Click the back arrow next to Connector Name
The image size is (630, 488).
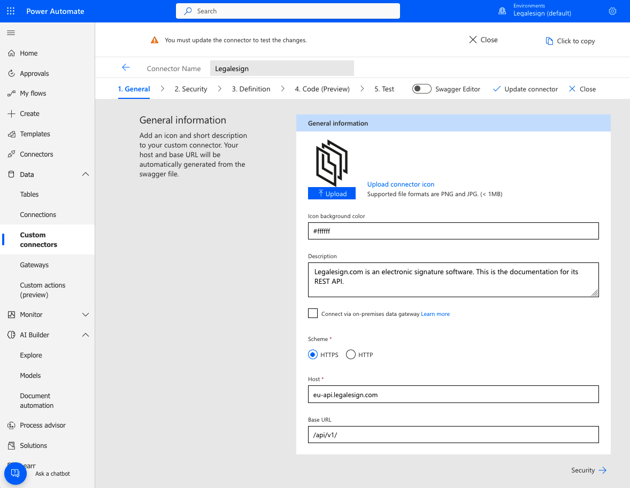coord(126,67)
